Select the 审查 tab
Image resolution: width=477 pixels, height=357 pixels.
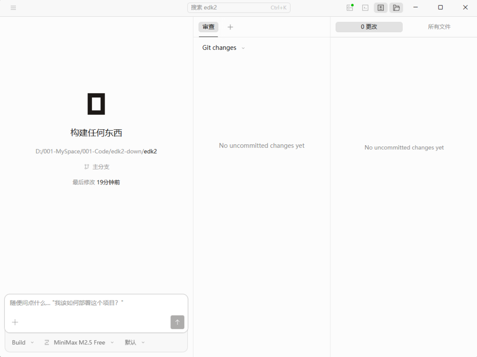tap(208, 27)
